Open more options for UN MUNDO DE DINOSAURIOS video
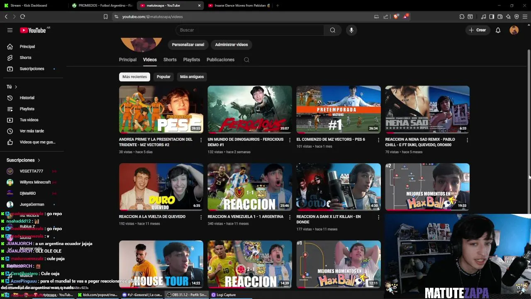The height and width of the screenshot is (299, 531). 290,140
